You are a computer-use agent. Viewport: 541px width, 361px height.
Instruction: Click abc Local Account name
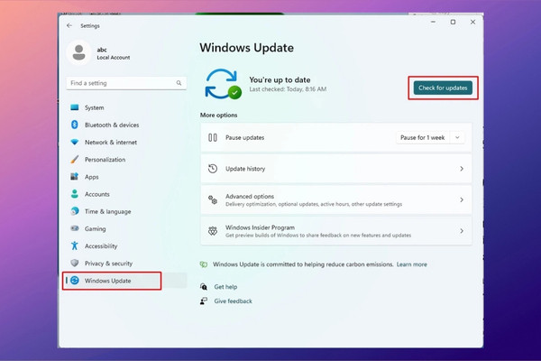114,53
